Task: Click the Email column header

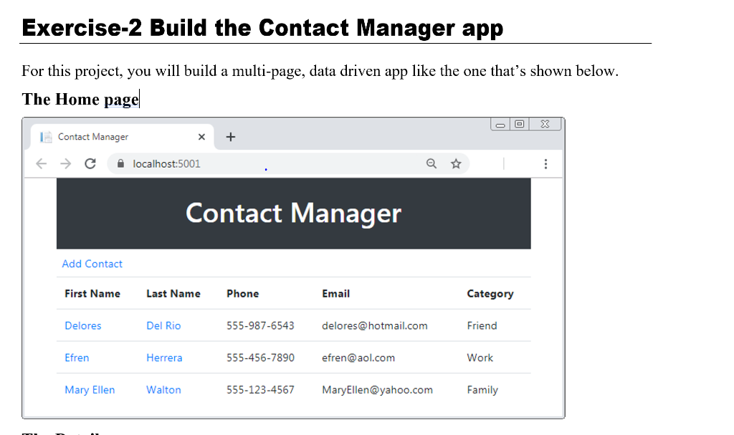Action: [336, 293]
